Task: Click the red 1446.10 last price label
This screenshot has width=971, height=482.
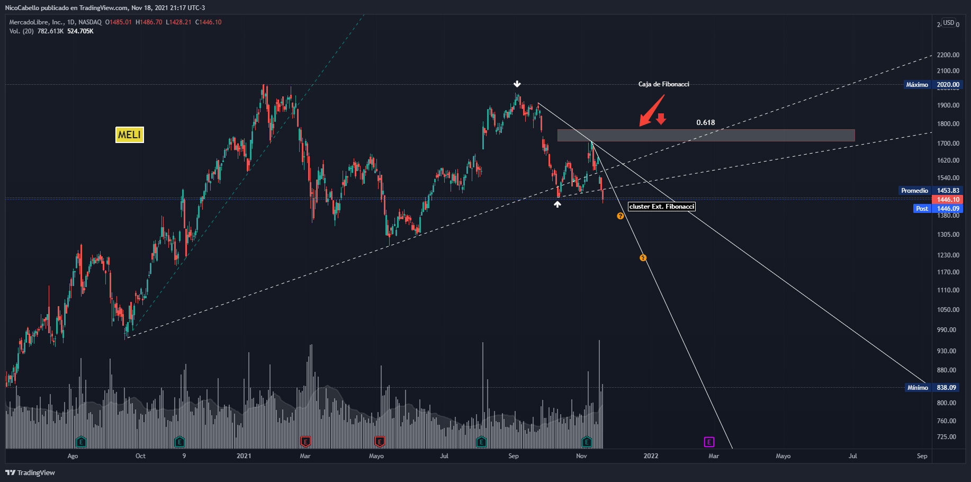Action: click(x=947, y=200)
